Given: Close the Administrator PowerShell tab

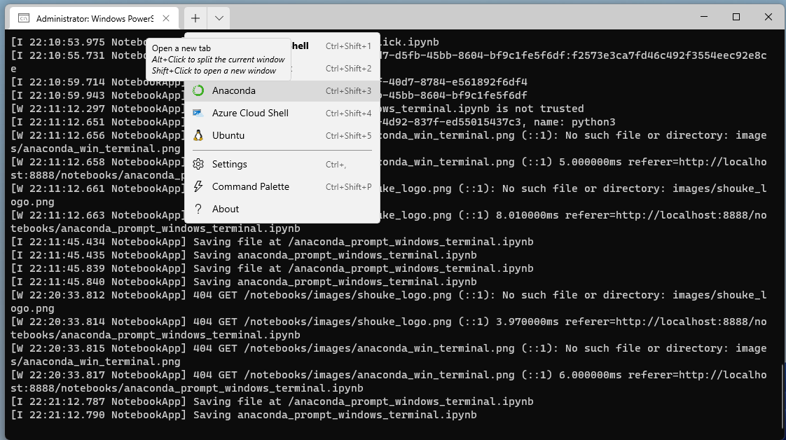Looking at the screenshot, I should tap(166, 18).
